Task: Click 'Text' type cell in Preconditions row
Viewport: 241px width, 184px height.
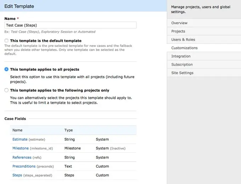Action: (x=68, y=166)
